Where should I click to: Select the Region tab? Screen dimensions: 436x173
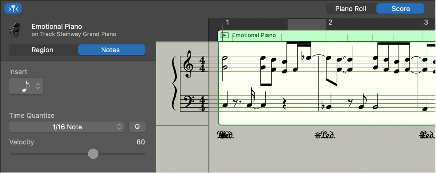click(x=42, y=50)
